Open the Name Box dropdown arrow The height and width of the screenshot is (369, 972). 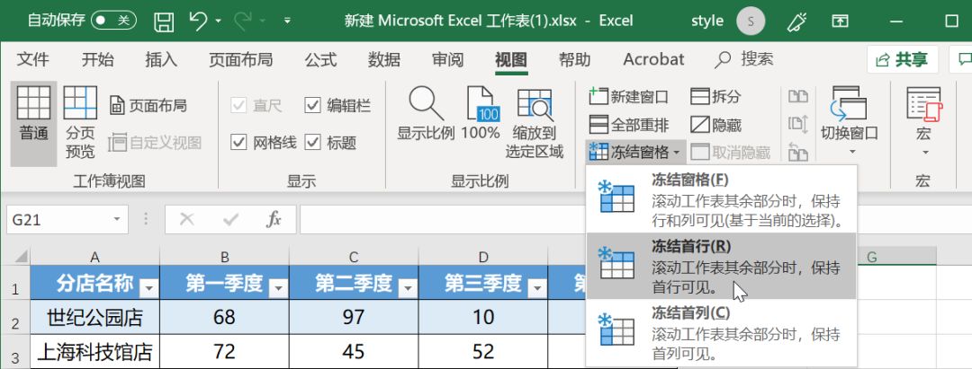coord(116,219)
